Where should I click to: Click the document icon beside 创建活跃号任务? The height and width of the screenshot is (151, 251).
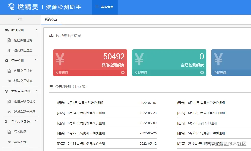pos(9,101)
